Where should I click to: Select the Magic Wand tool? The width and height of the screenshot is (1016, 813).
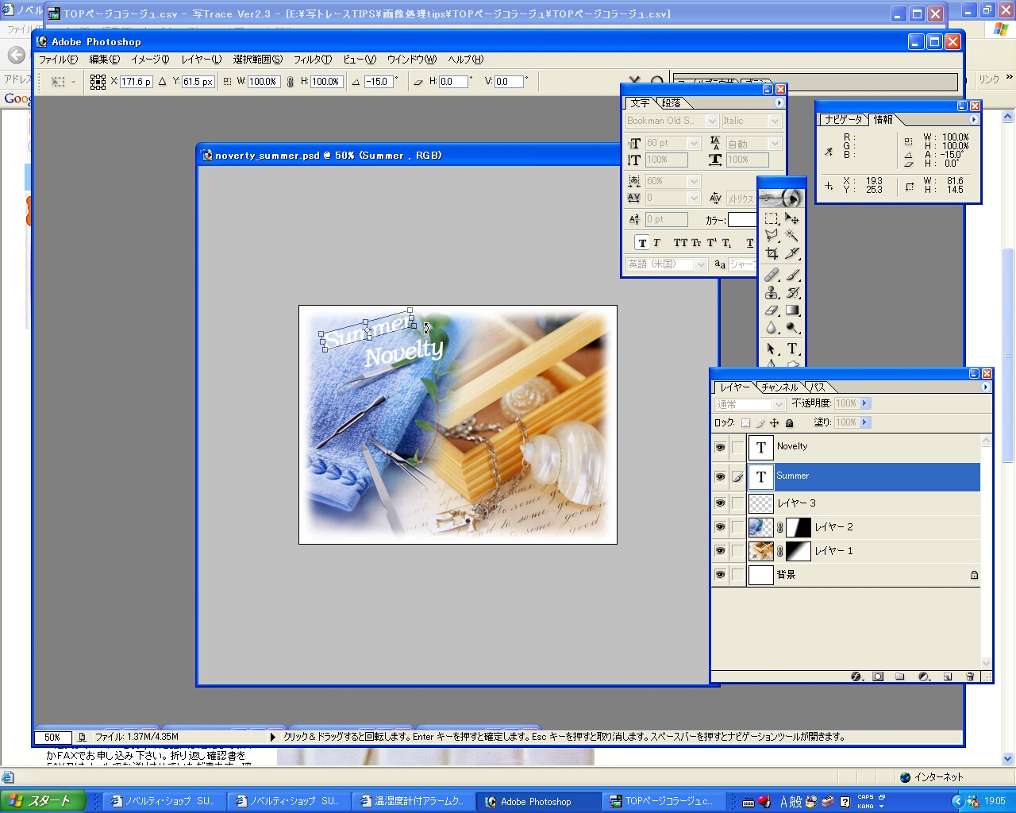tap(792, 236)
